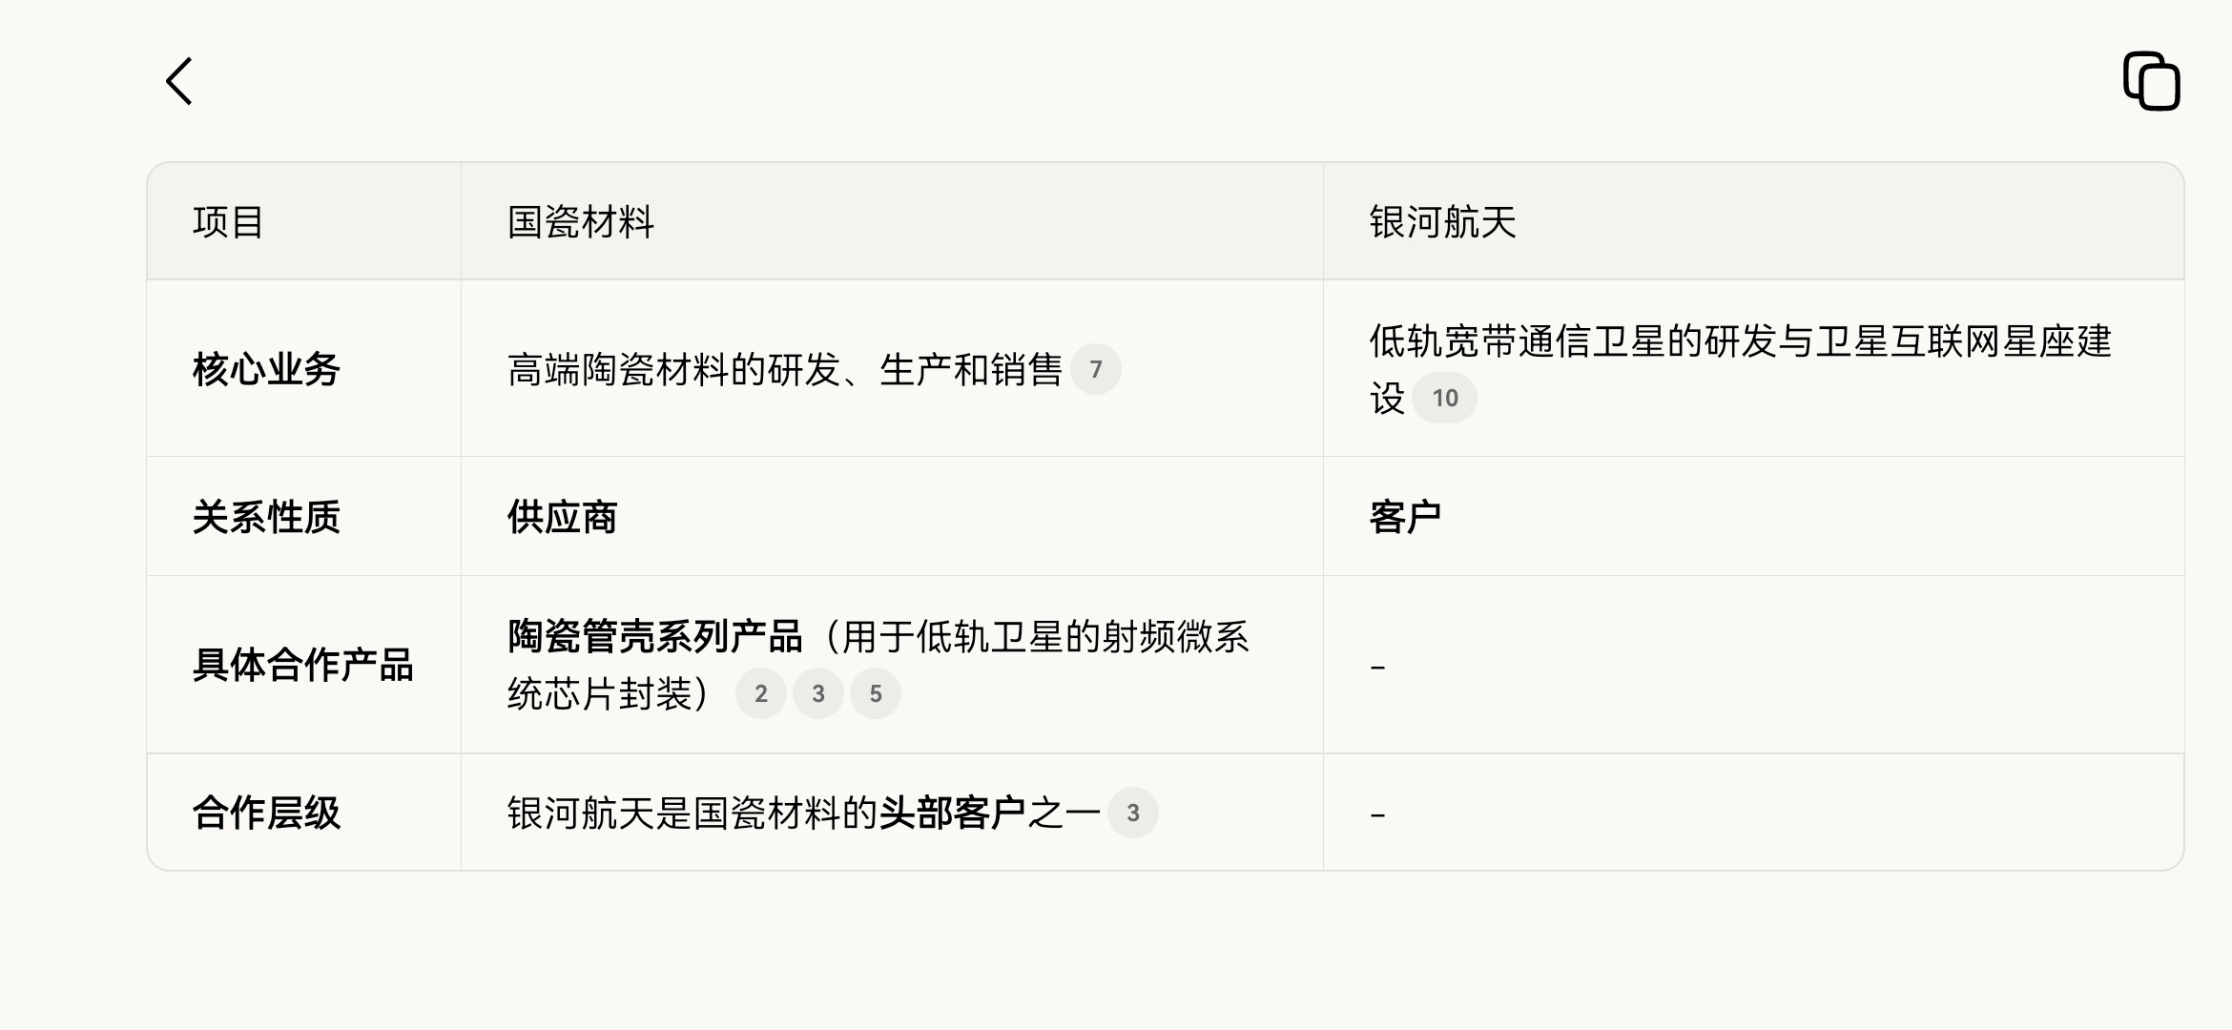
Task: Open citation 5 in 陶瓷管壳 row
Action: point(875,693)
